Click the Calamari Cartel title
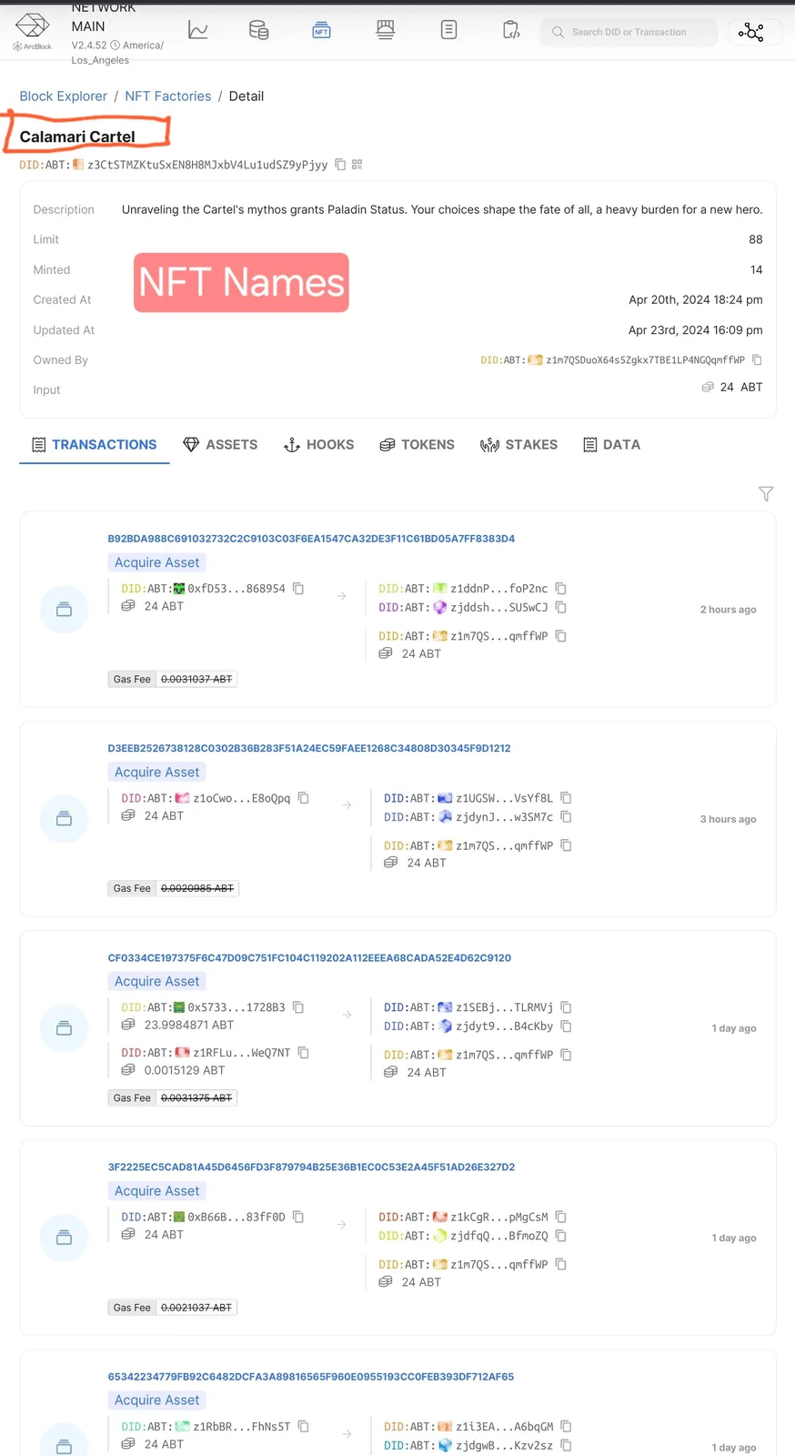The image size is (795, 1456). pyautogui.click(x=77, y=136)
